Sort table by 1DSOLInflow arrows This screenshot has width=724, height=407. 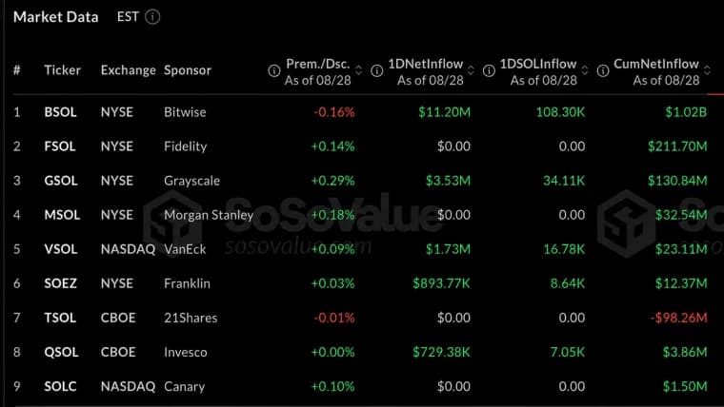point(585,70)
